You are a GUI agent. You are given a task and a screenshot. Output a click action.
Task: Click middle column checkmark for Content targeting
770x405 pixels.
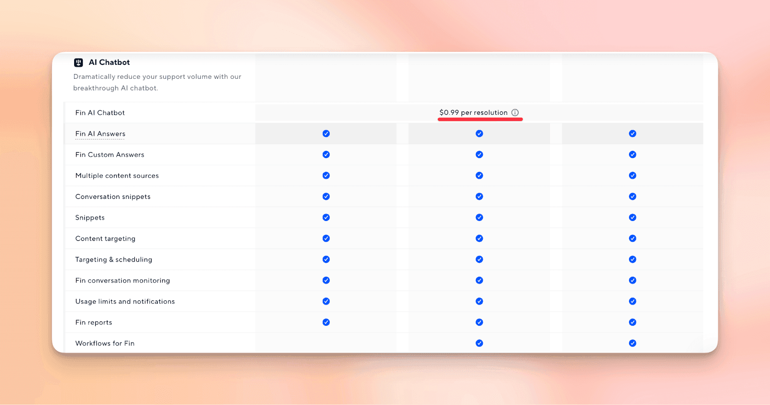479,238
